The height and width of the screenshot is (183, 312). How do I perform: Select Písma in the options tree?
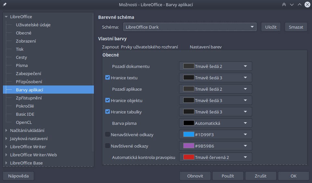pyautogui.click(x=22, y=65)
